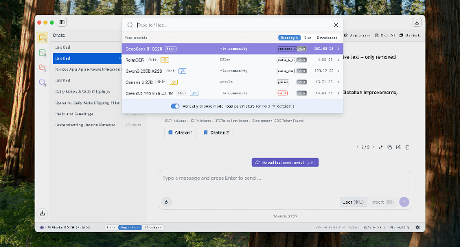This screenshot has height=247, width=460.
Task: Select Power User mode in status bar
Action: pyautogui.click(x=130, y=227)
